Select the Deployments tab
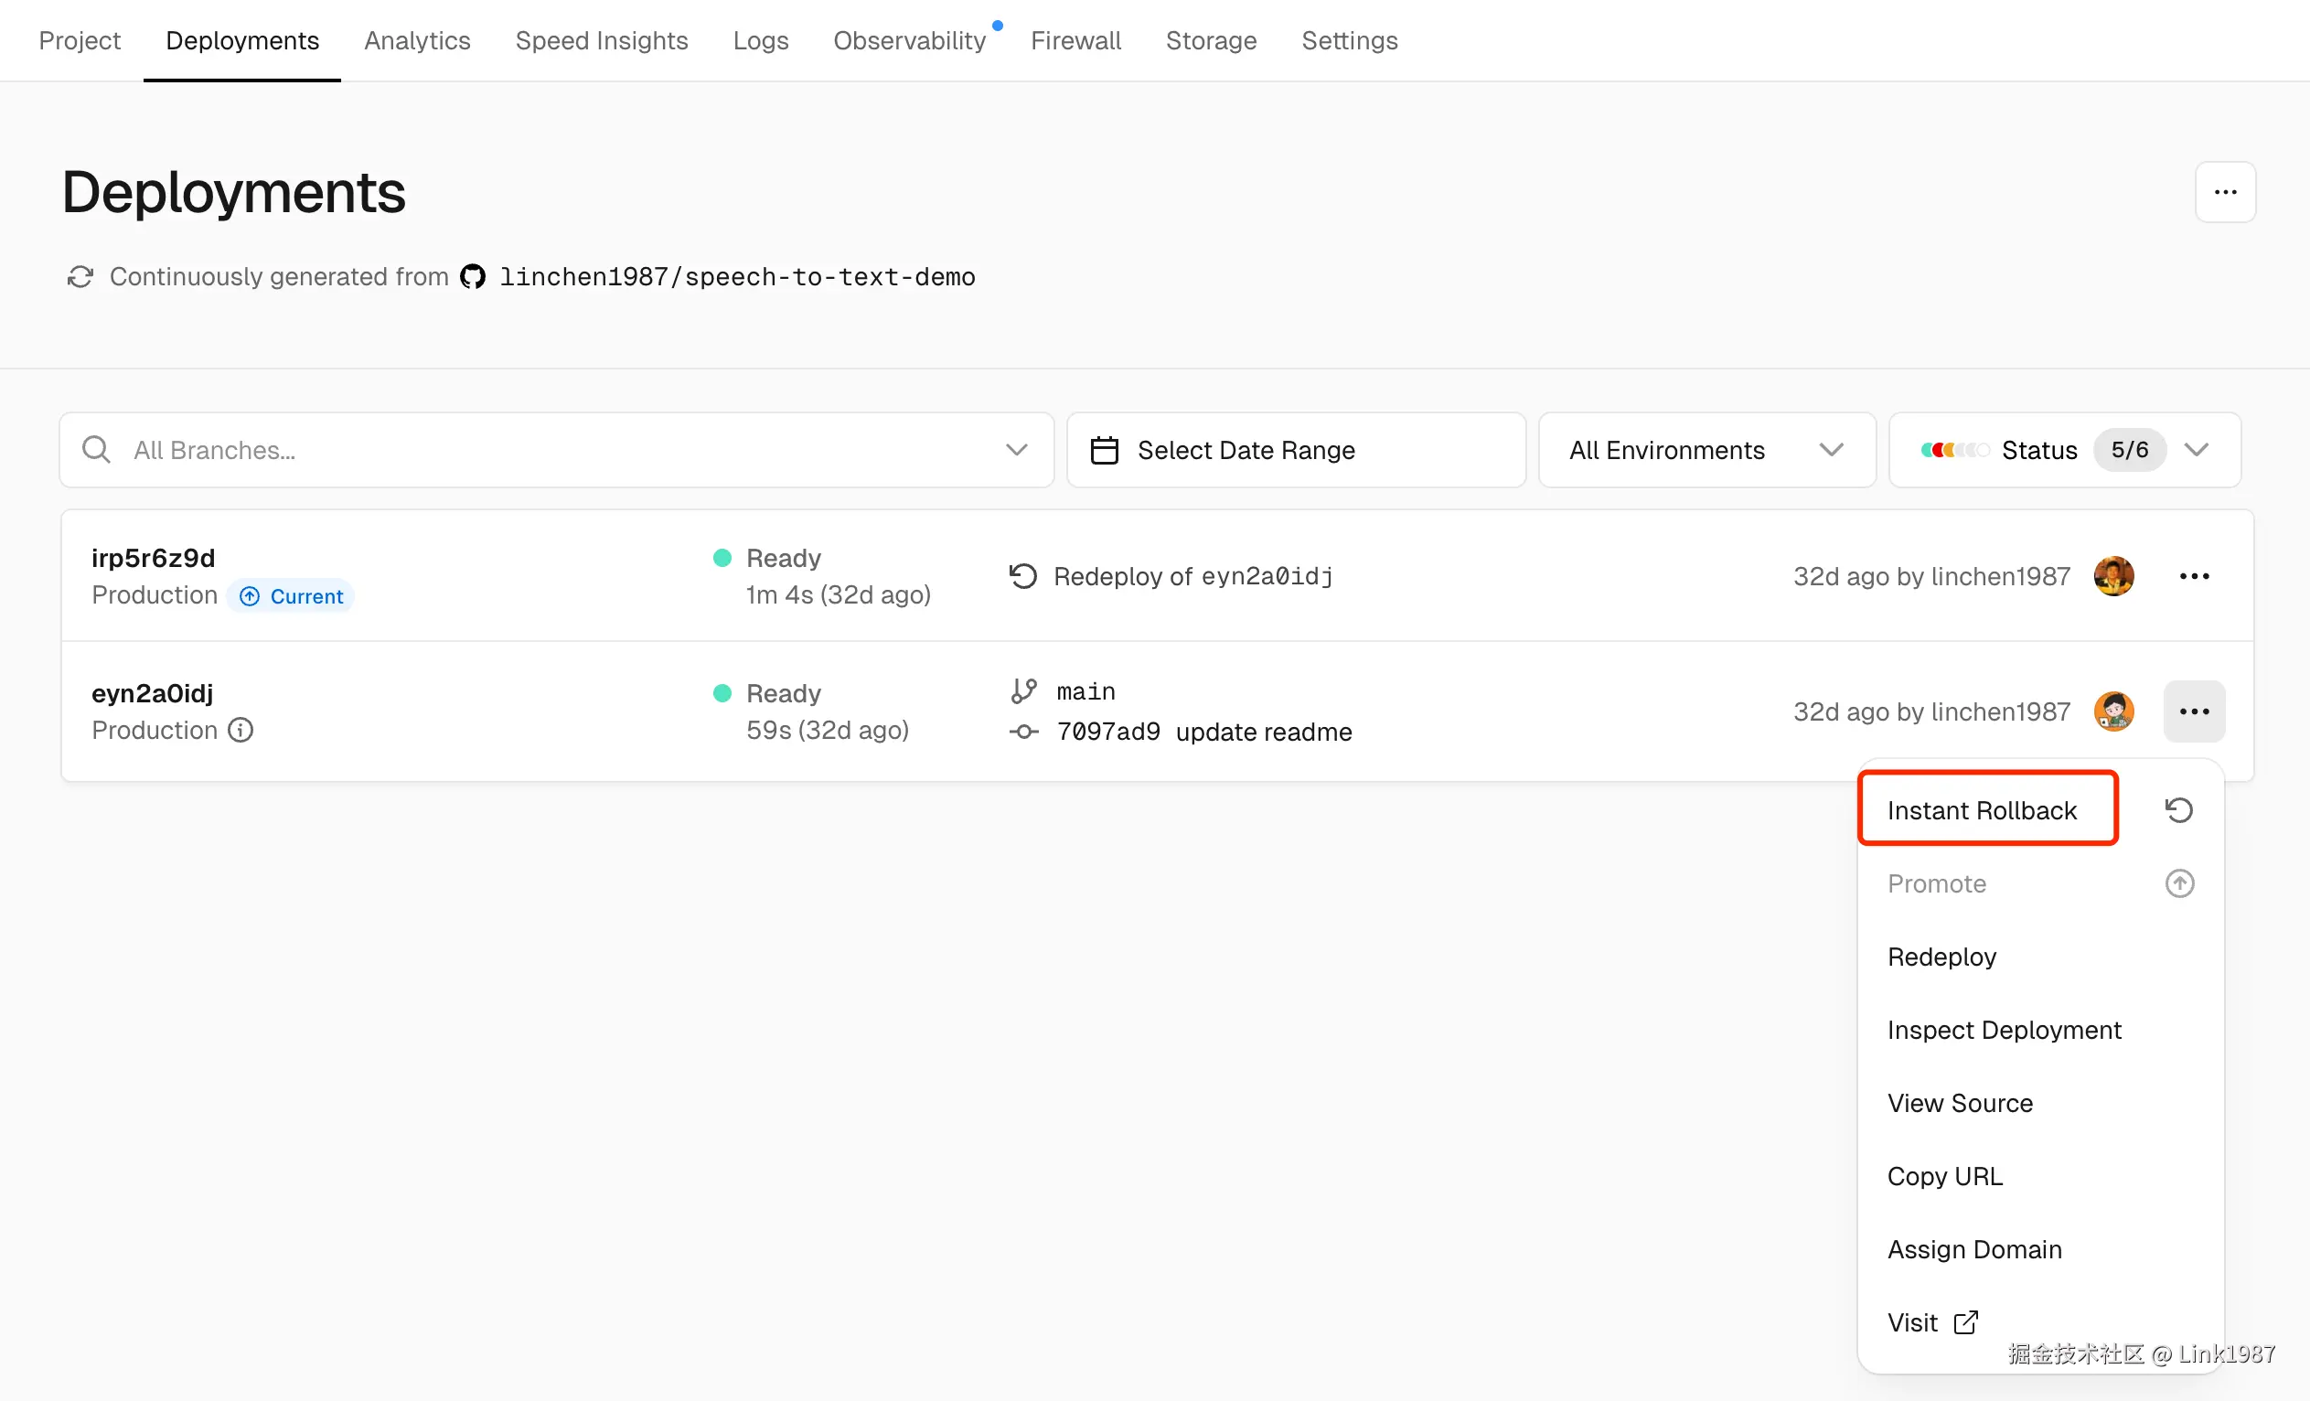Screen dimensions: 2310x1401 [241, 40]
